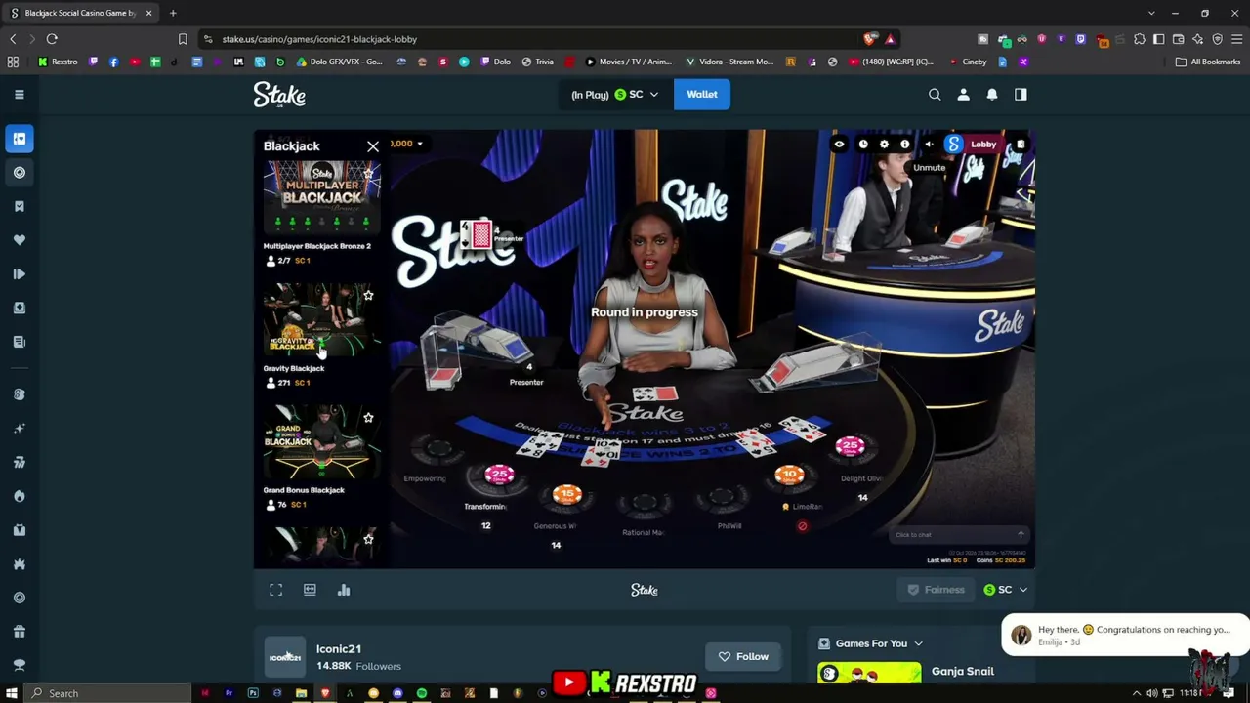Open the Wallet button
Viewport: 1250px width, 703px height.
coord(701,95)
